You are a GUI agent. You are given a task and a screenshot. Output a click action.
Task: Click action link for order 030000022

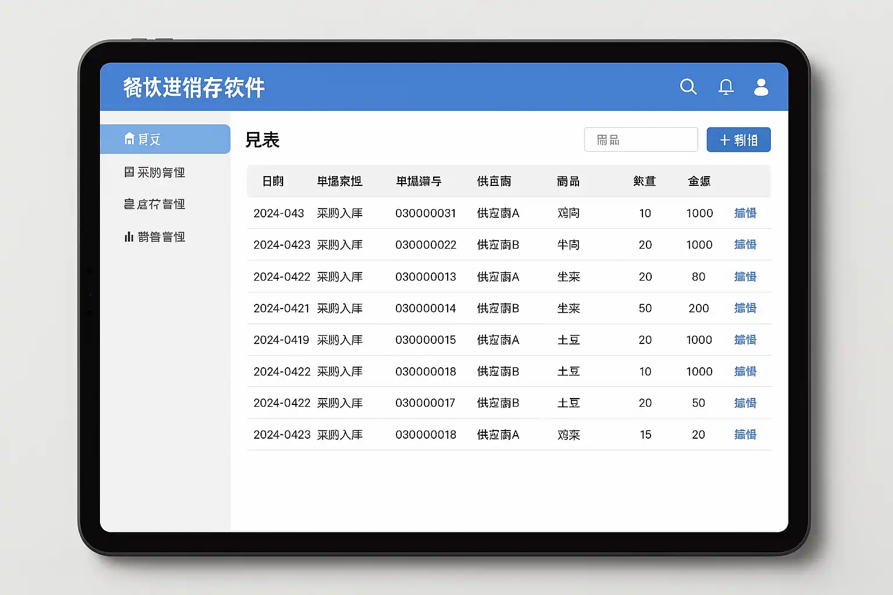click(745, 245)
